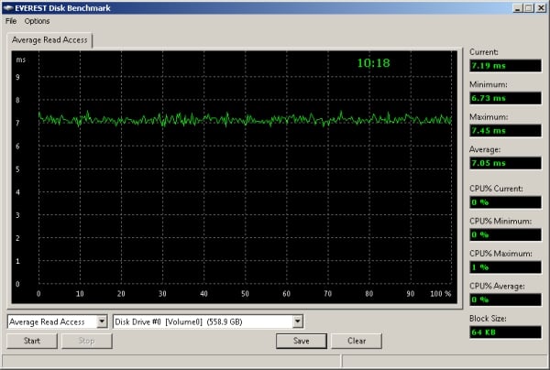Open the File menu

pos(11,21)
